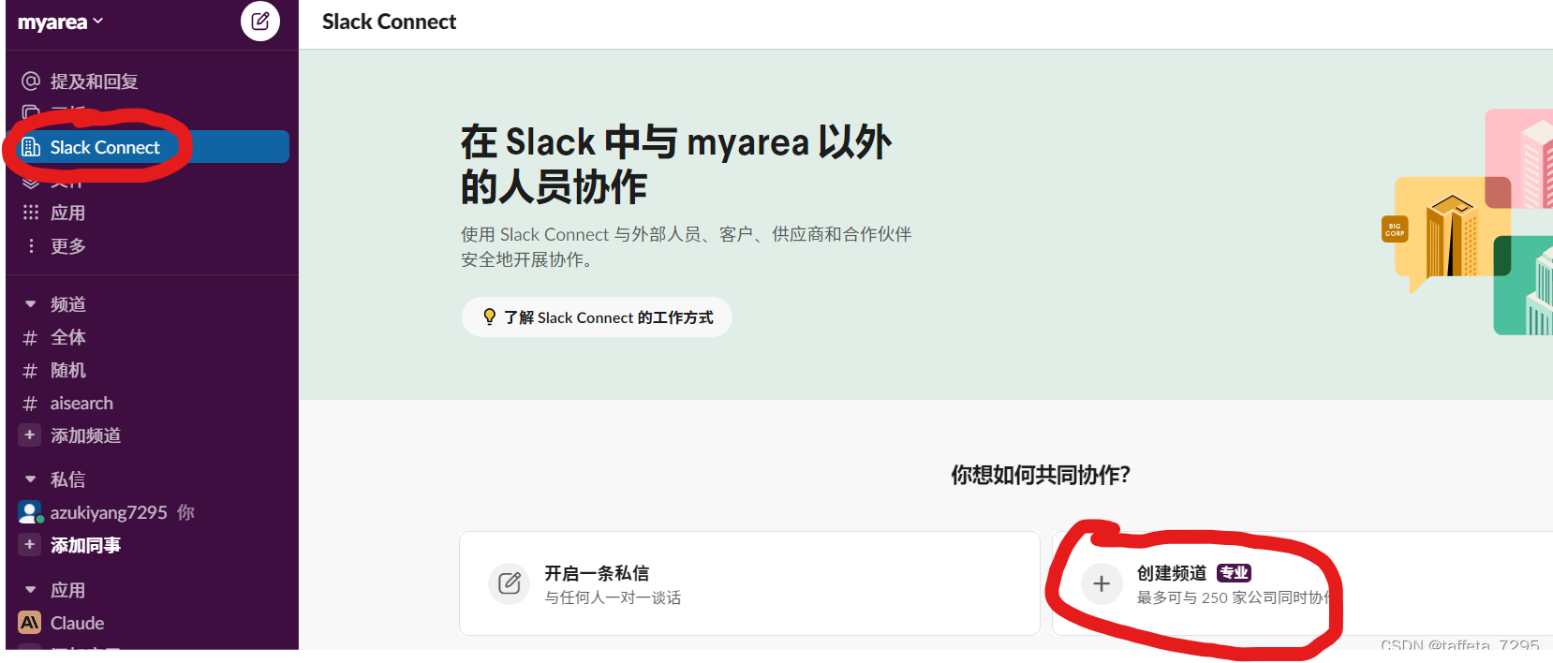Click the plus icon beside 添加同事
Image resolution: width=1553 pixels, height=663 pixels.
(x=30, y=545)
